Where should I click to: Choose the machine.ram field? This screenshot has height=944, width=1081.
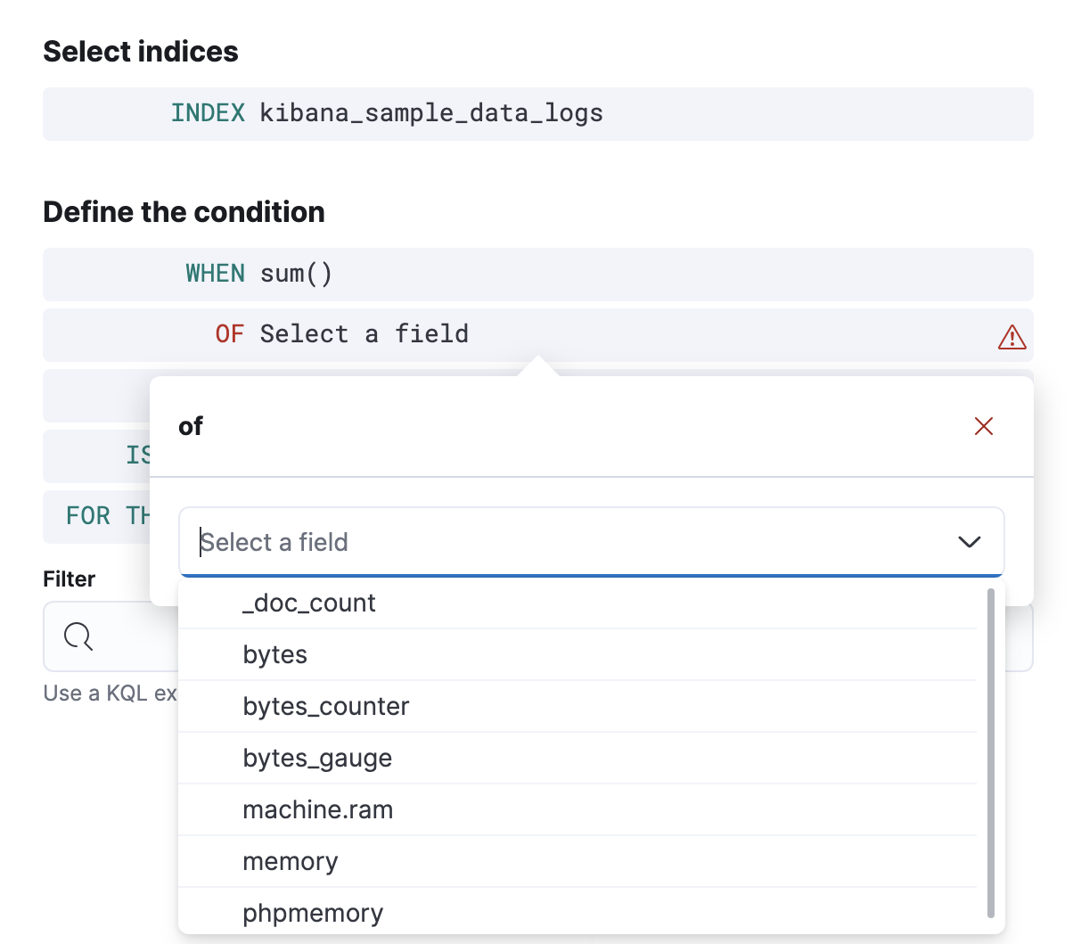[x=317, y=810]
